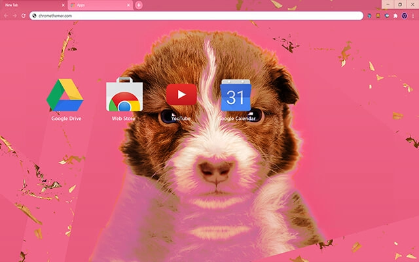
Task: Open the Extensions puzzle piece menu
Action: coord(395,16)
